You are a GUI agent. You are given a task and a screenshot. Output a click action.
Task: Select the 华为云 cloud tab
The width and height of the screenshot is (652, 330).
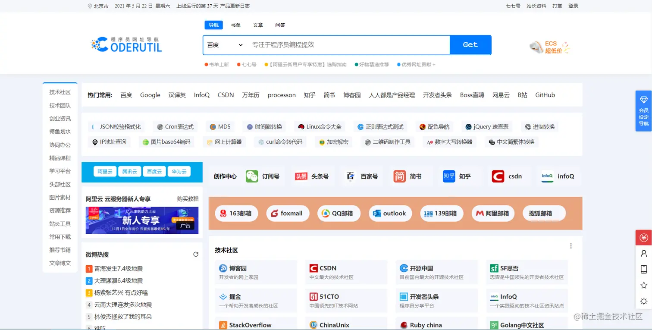[x=179, y=172]
